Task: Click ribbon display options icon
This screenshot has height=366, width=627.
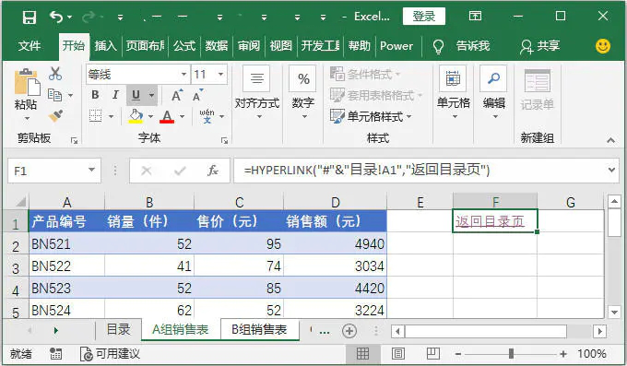Action: point(475,16)
